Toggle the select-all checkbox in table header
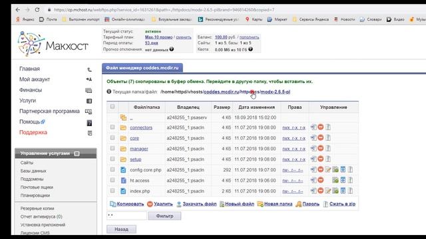Viewport: 426px width, 239px height. (x=112, y=106)
